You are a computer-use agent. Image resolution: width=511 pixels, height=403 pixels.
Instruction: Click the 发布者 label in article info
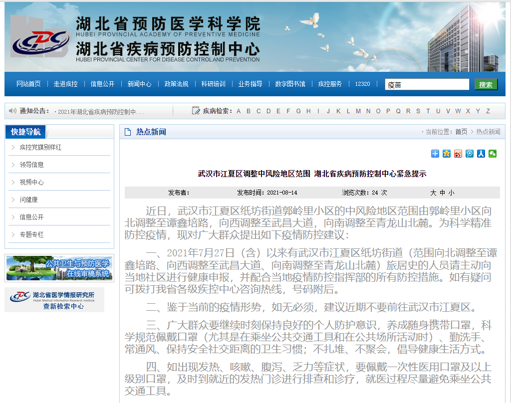click(179, 193)
